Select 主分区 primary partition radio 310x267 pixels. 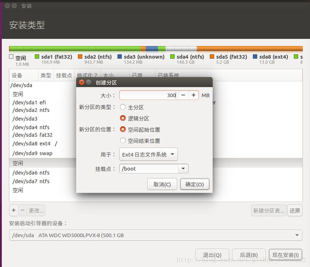point(123,107)
